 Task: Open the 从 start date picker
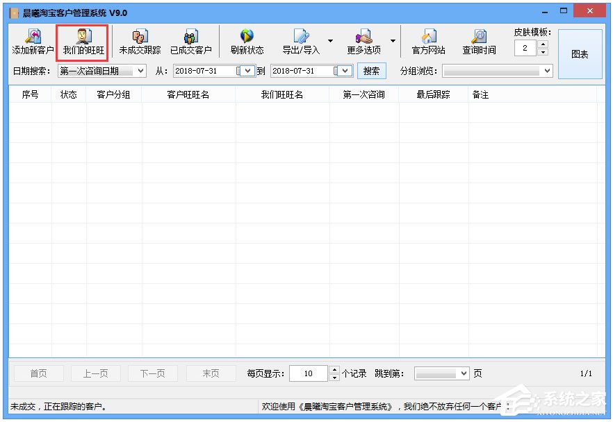247,71
